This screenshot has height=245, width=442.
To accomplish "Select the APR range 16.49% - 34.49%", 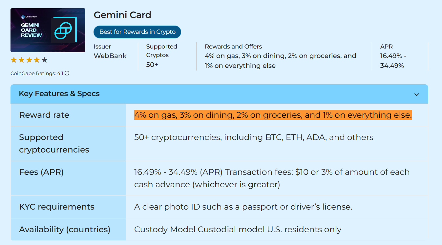I will tap(393, 61).
